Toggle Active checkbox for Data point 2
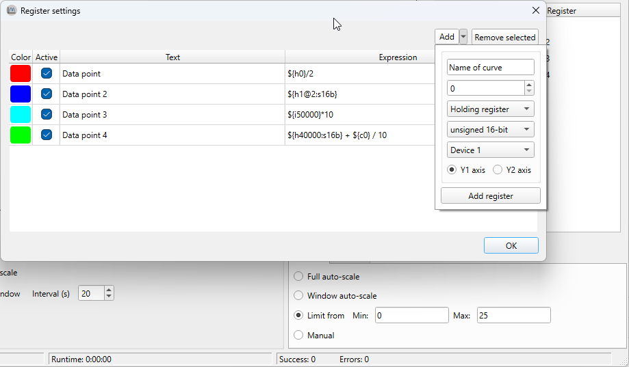Screen dimensions: 629x367 [x=47, y=94]
